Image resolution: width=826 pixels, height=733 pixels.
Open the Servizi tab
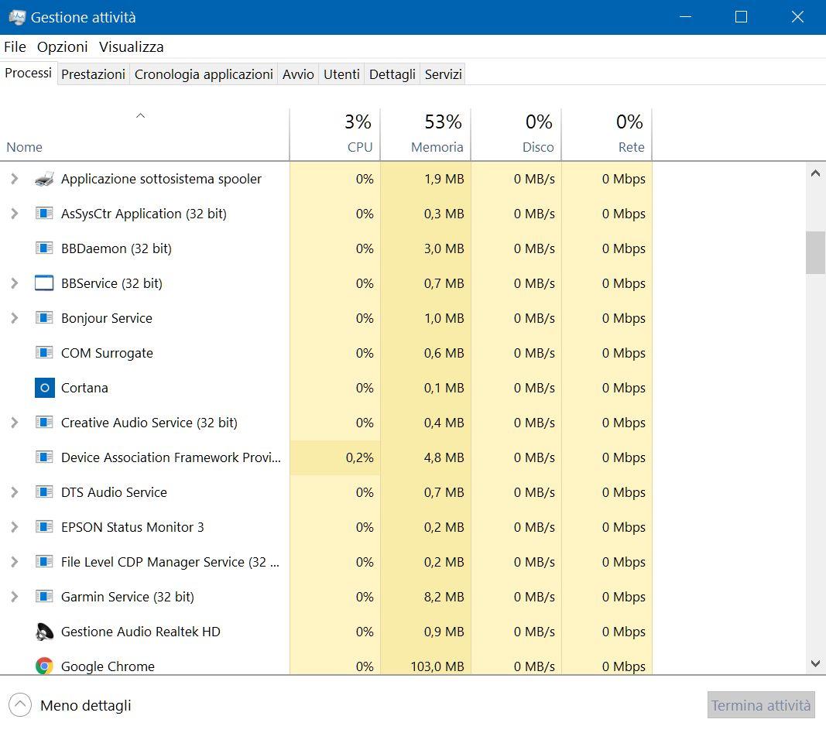[443, 74]
